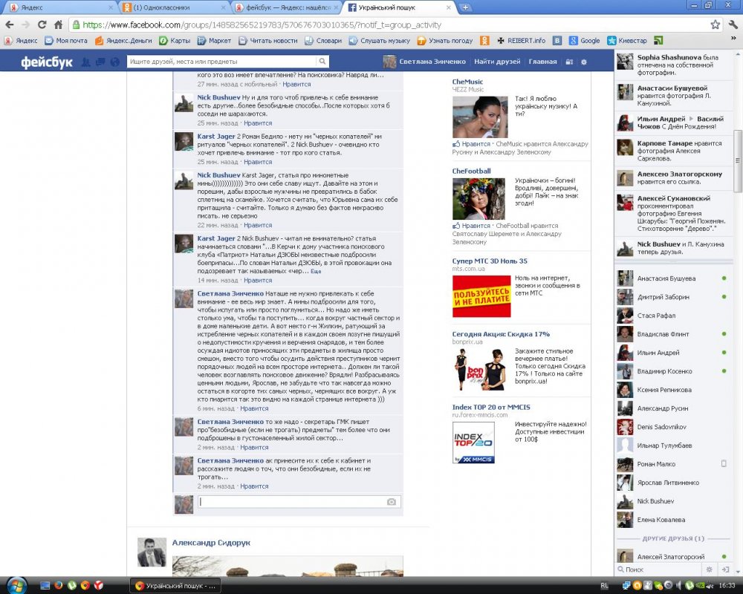Image resolution: width=743 pixels, height=594 pixels.
Task: Open privacy shortcuts icon in header
Action: [570, 62]
